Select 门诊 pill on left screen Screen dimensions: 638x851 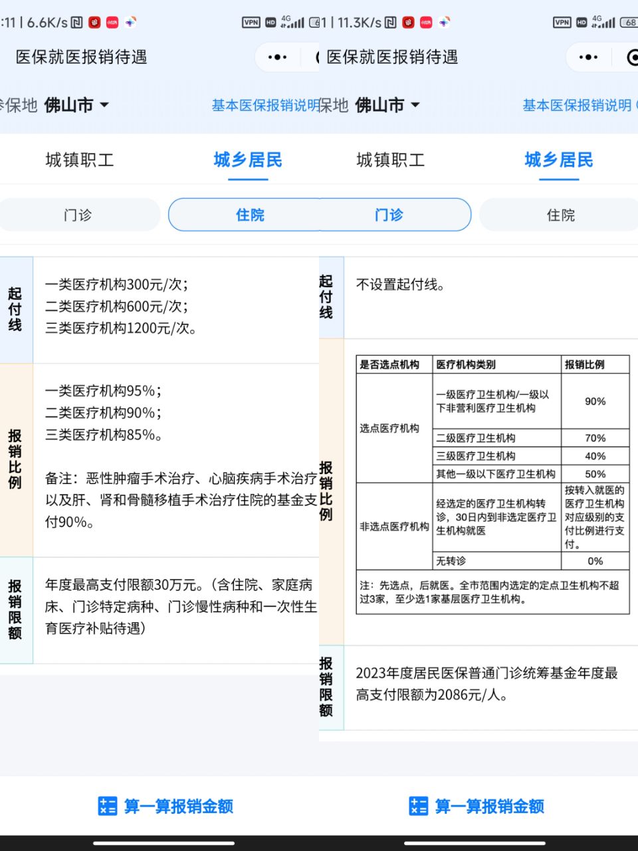[78, 215]
